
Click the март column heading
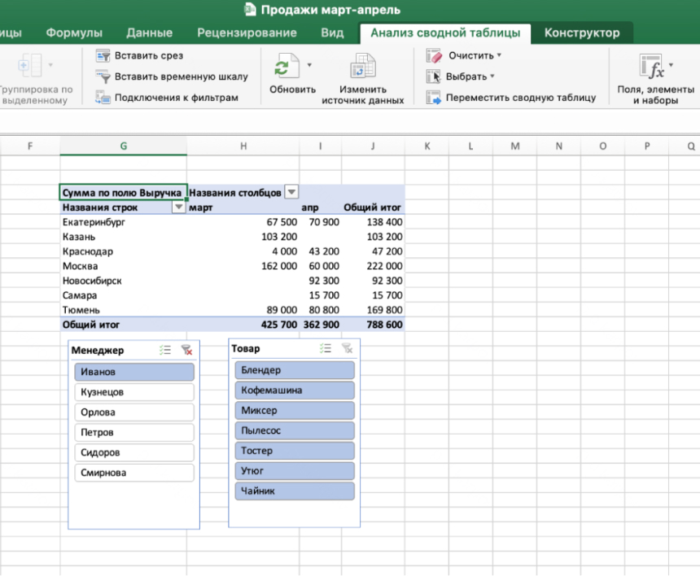pyautogui.click(x=200, y=207)
